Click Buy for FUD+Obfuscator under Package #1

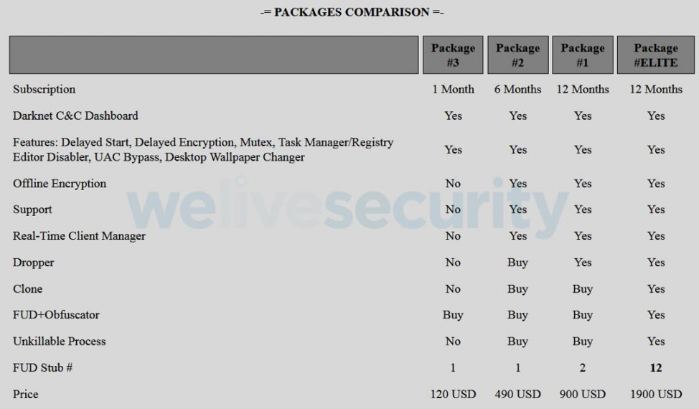[x=582, y=315]
